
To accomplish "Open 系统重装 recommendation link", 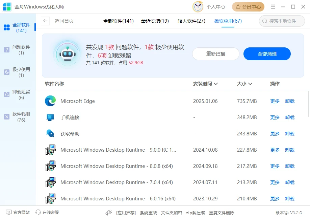I will pos(149,213).
